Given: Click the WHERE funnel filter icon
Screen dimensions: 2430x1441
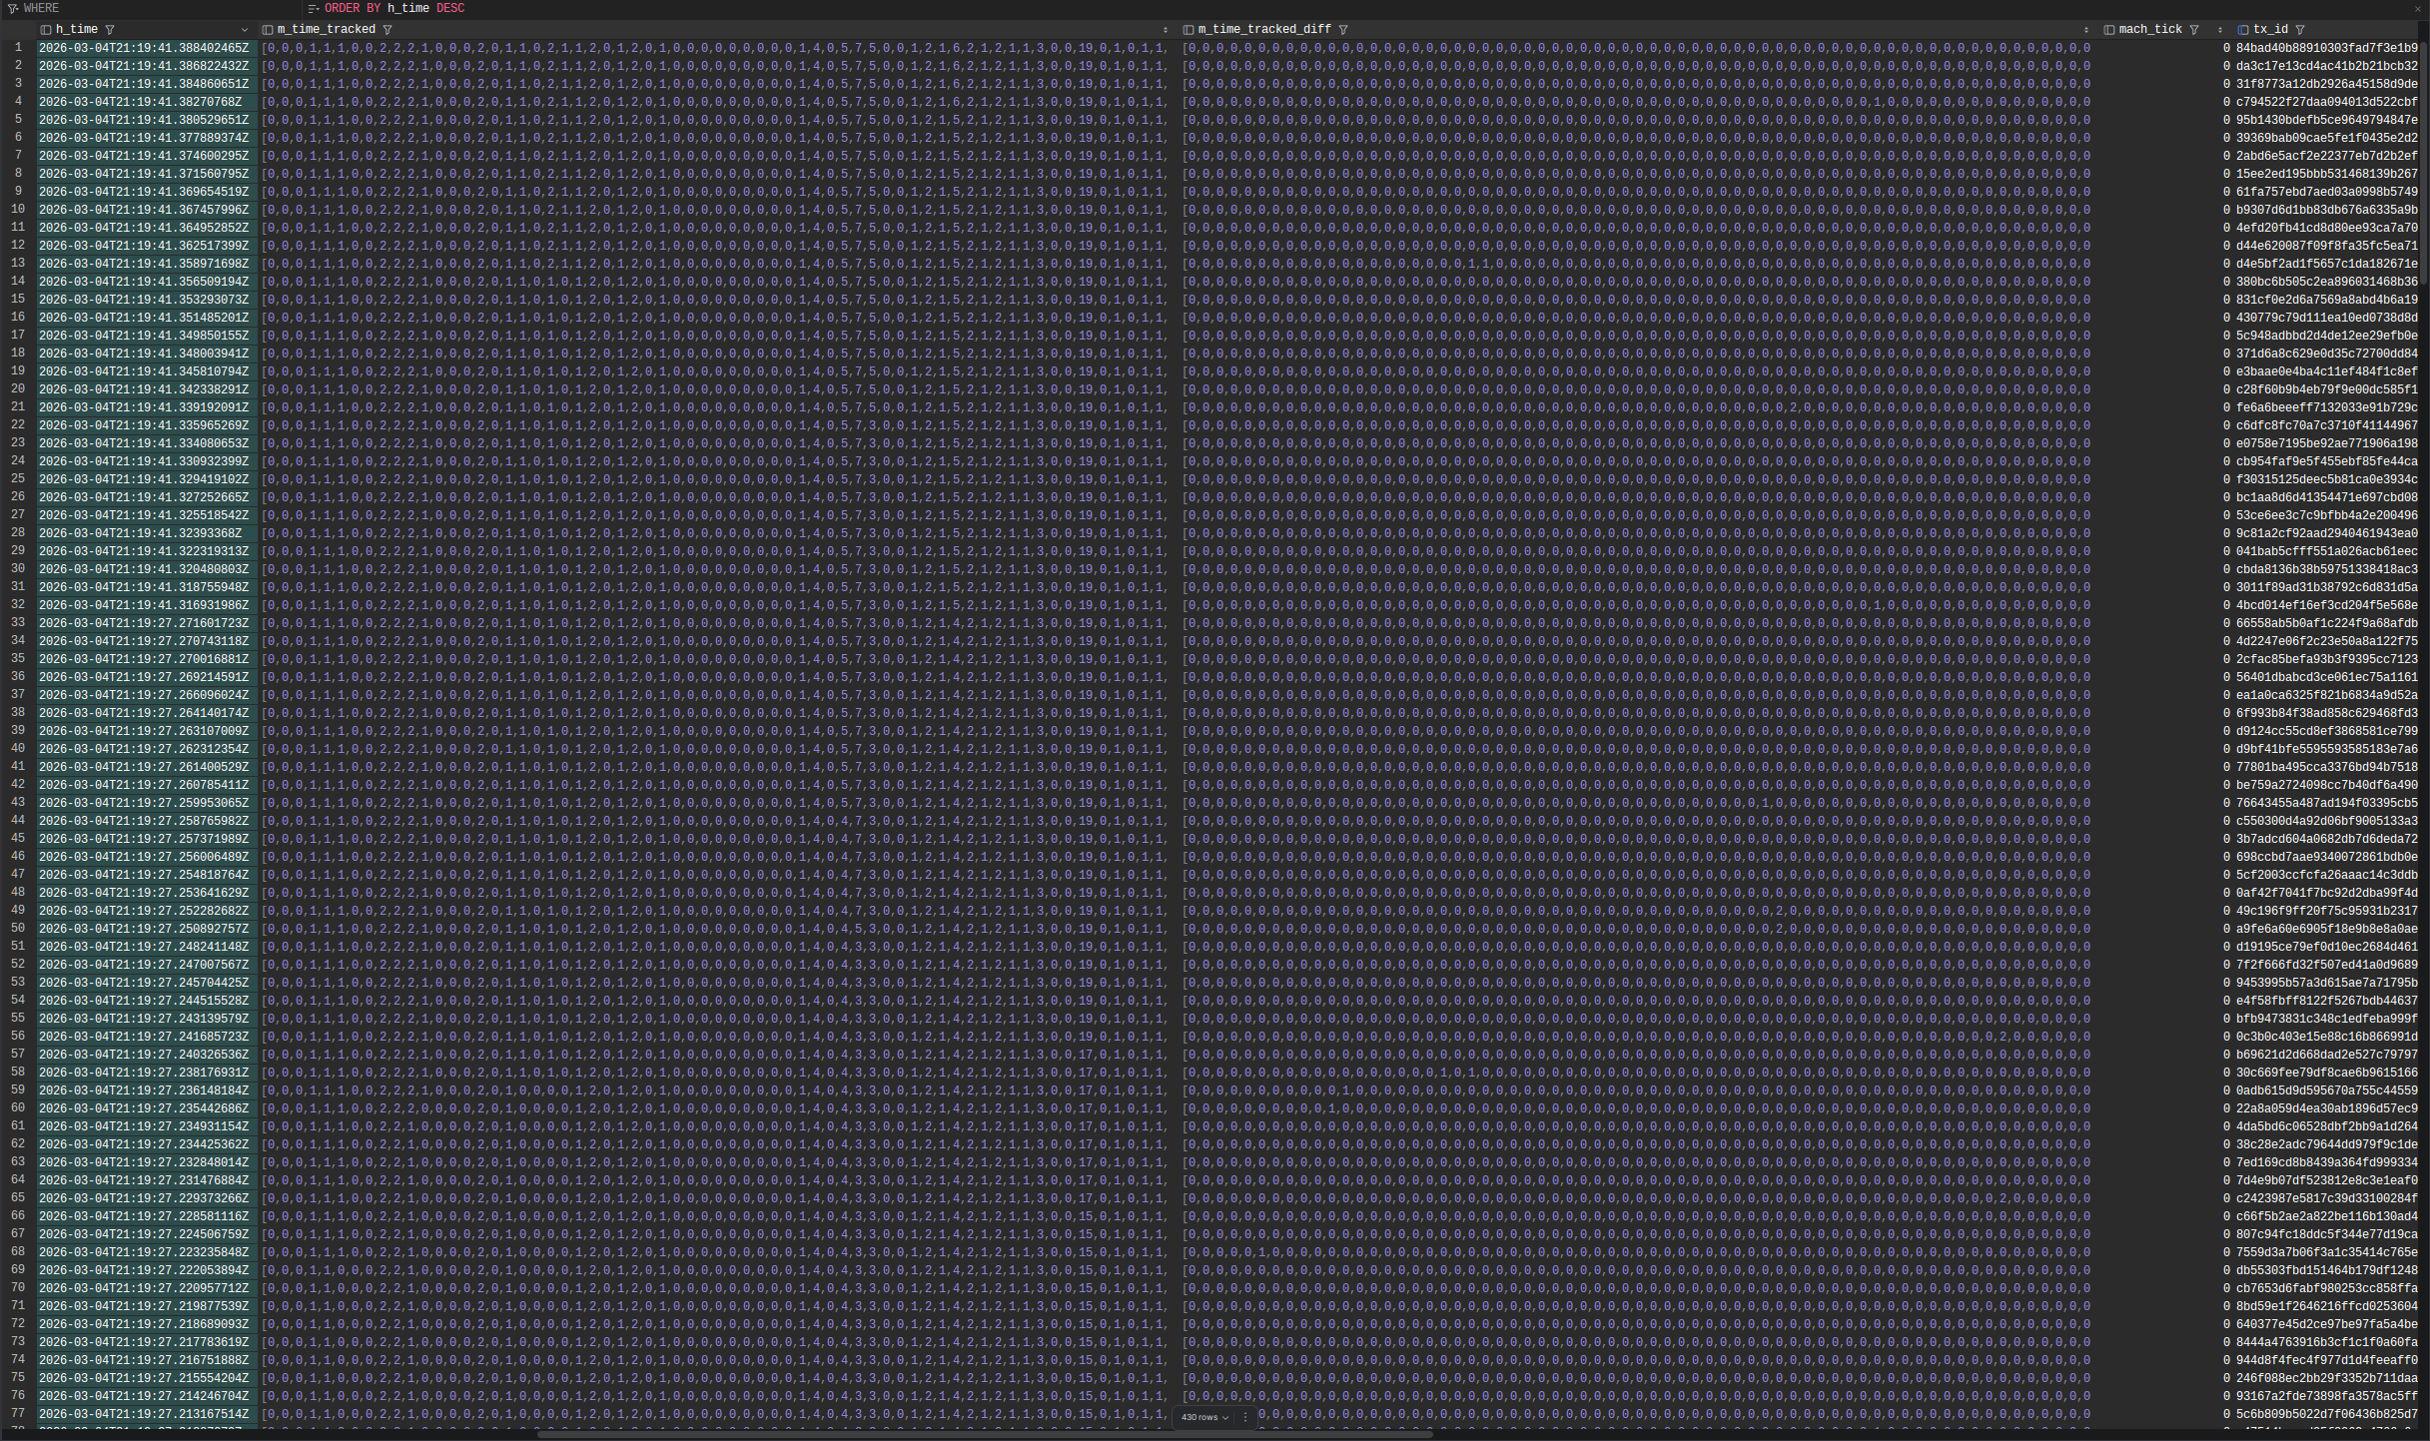Looking at the screenshot, I should pyautogui.click(x=12, y=8).
